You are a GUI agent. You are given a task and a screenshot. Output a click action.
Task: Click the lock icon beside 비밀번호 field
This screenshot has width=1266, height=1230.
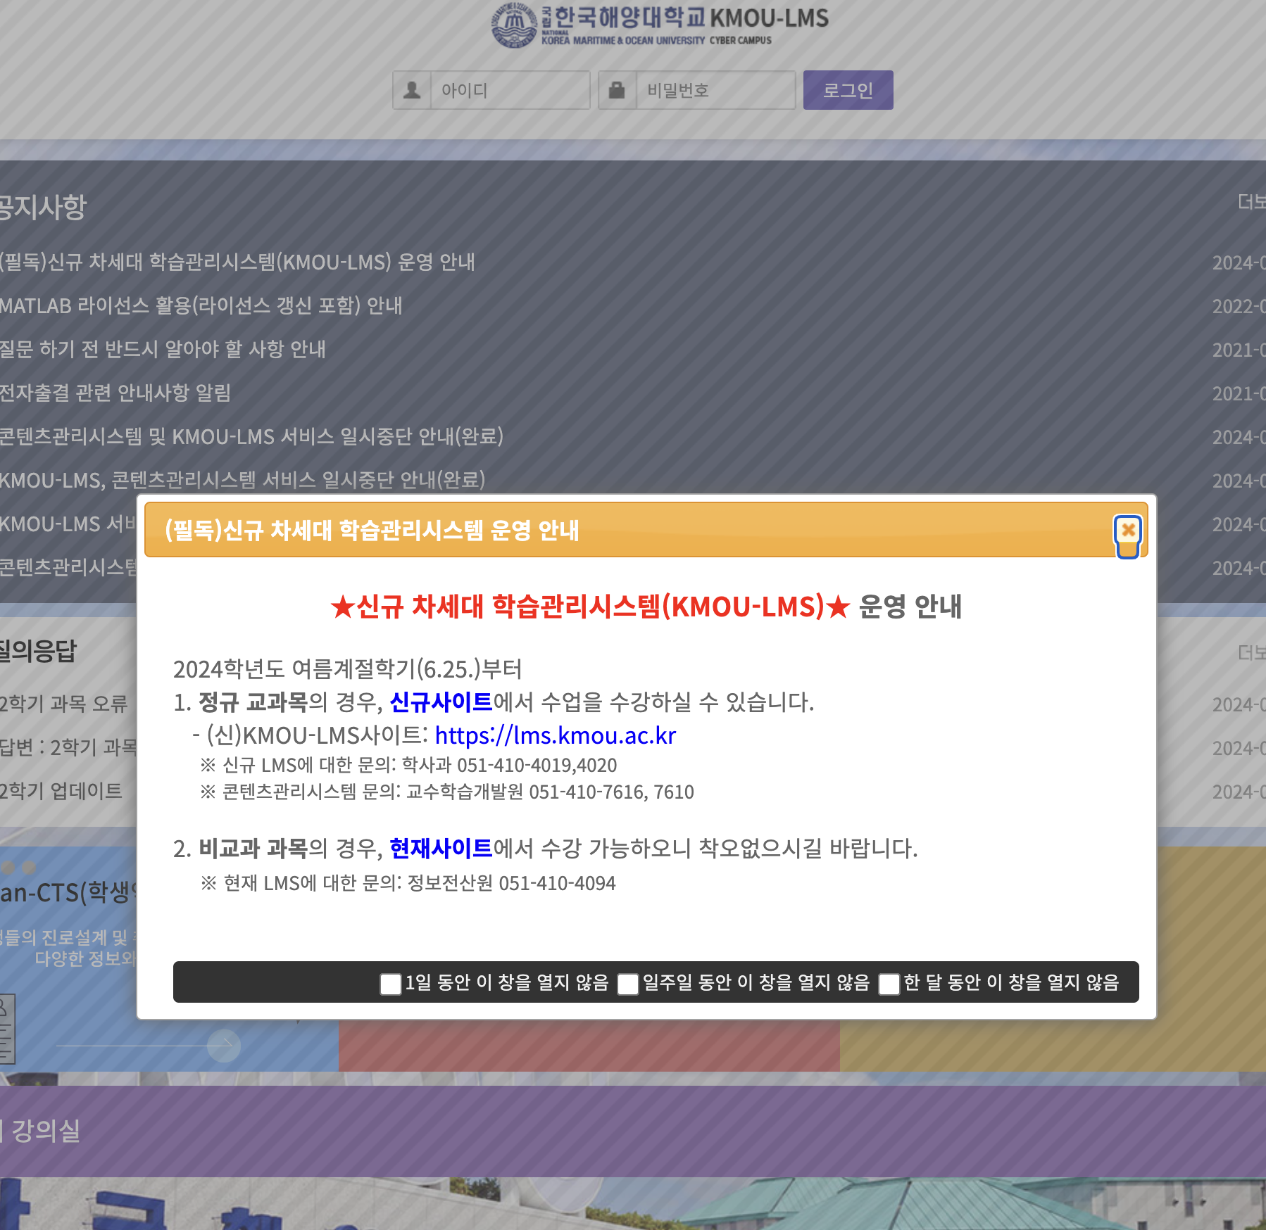pyautogui.click(x=618, y=90)
